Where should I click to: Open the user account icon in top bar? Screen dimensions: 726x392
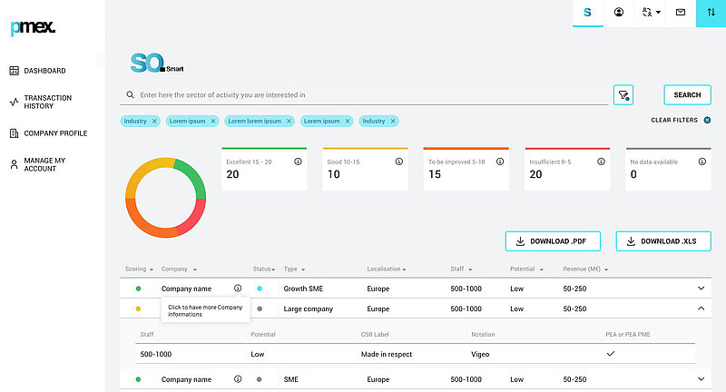coord(619,13)
